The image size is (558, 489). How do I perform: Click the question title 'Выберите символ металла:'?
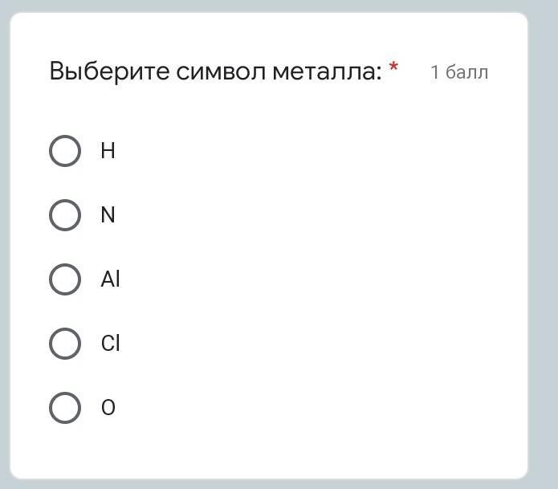(216, 71)
